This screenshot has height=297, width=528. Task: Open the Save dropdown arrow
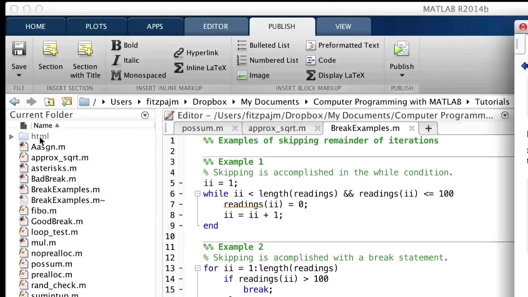click(x=19, y=75)
